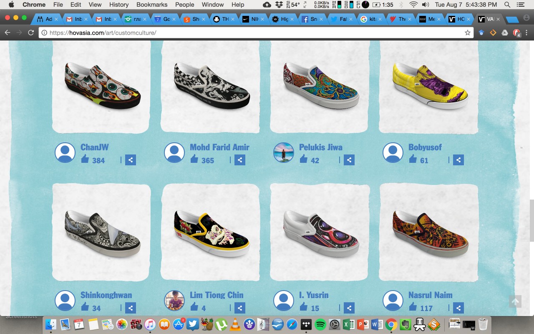Open the History menu

click(118, 5)
